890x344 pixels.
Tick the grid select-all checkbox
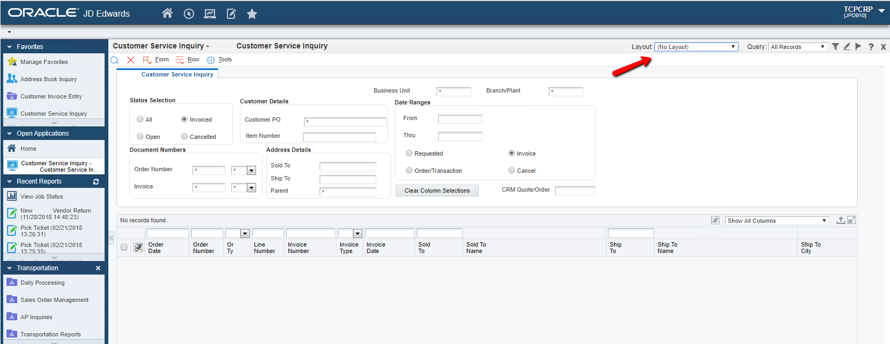coord(124,248)
